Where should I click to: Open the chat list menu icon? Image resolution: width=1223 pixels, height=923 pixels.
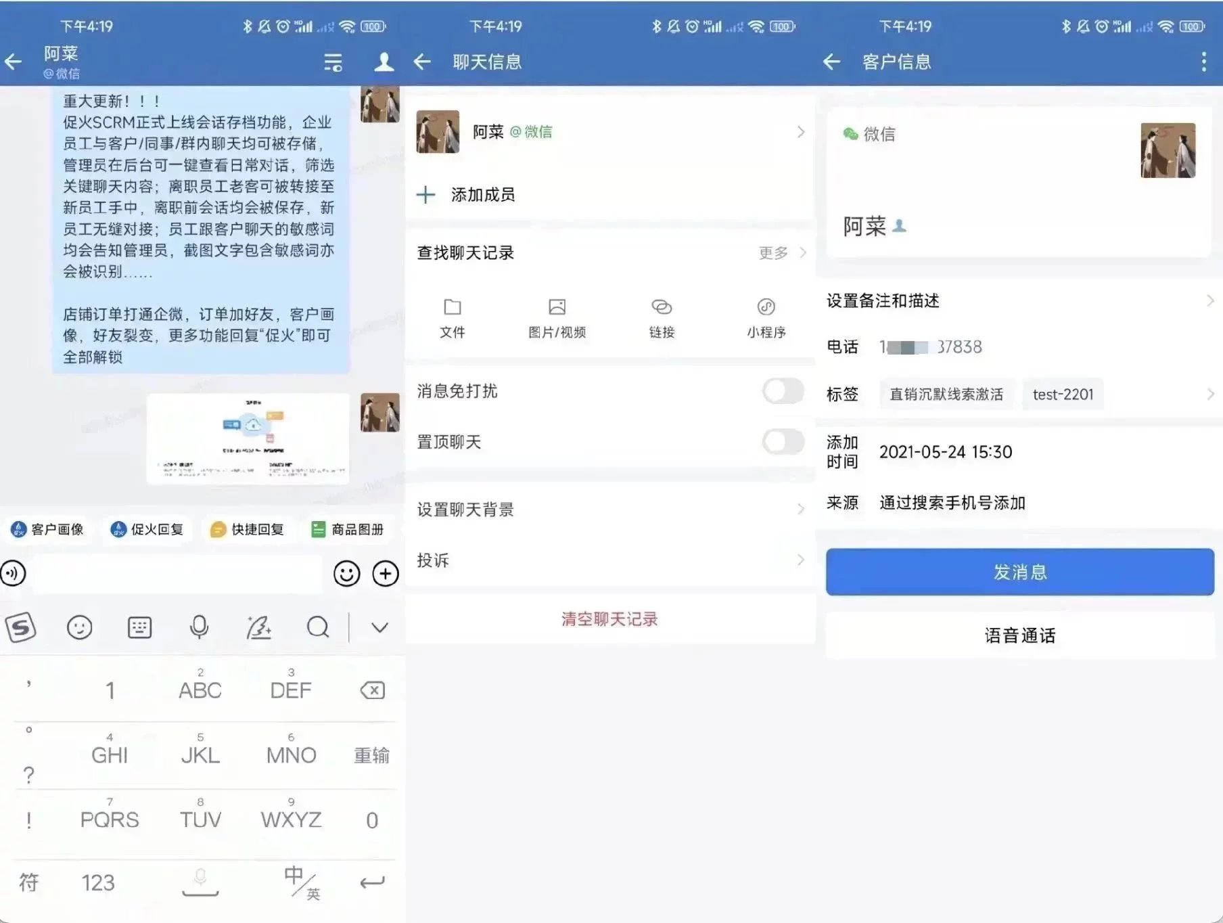[x=333, y=62]
